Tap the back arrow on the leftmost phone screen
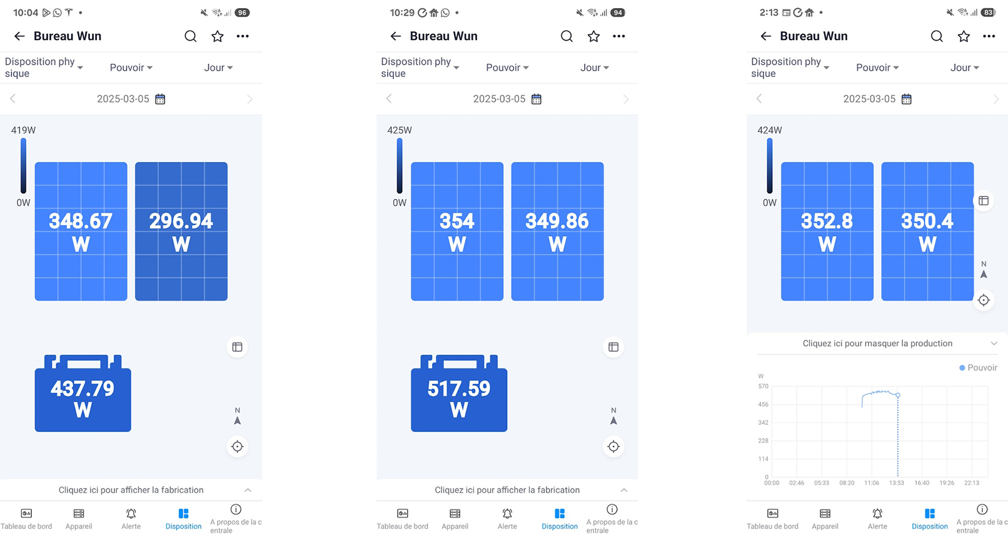 pyautogui.click(x=19, y=36)
